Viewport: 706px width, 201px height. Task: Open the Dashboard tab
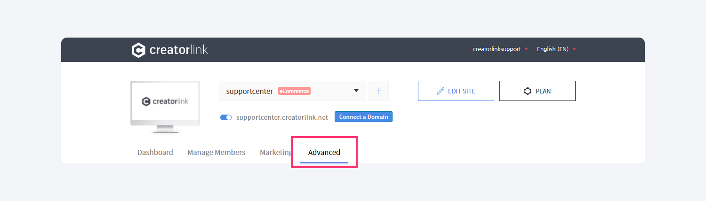pos(155,152)
